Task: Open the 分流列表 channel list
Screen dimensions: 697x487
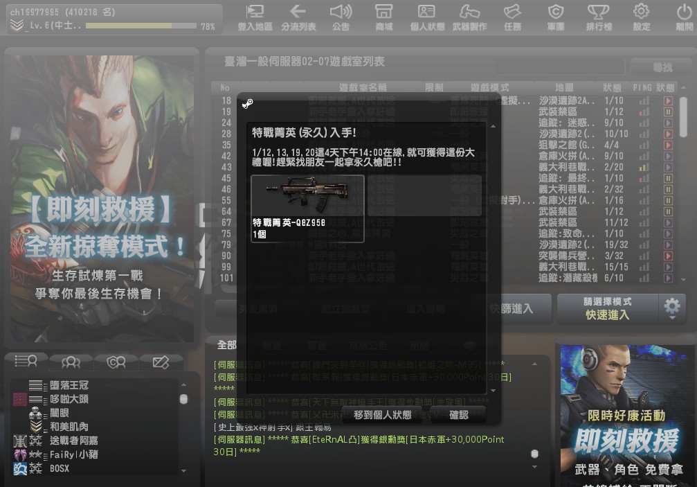Action: coord(298,17)
